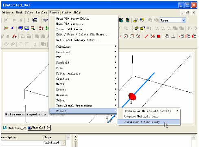The width and height of the screenshot is (199, 148).
Task: Click the red exclamation T solver icon
Action: click(x=41, y=28)
